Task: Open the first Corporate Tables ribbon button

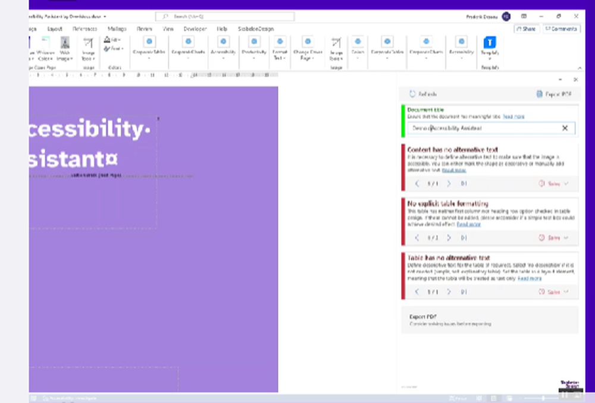Action: pyautogui.click(x=149, y=48)
